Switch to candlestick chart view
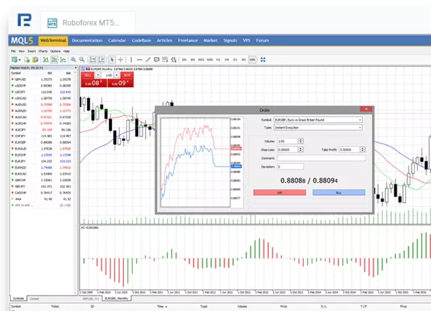 coord(54,59)
